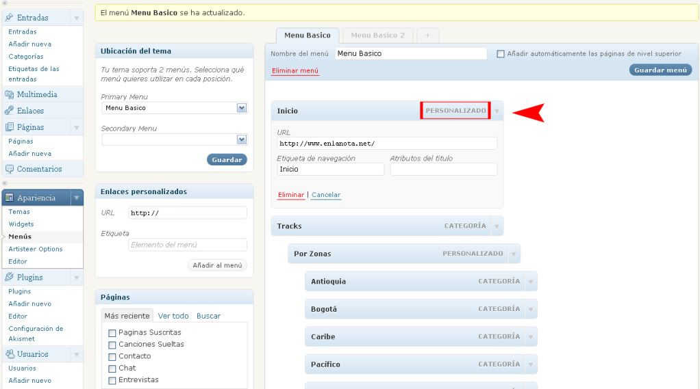
Task: Click the Usuarios icon in sidebar
Action: [x=10, y=354]
